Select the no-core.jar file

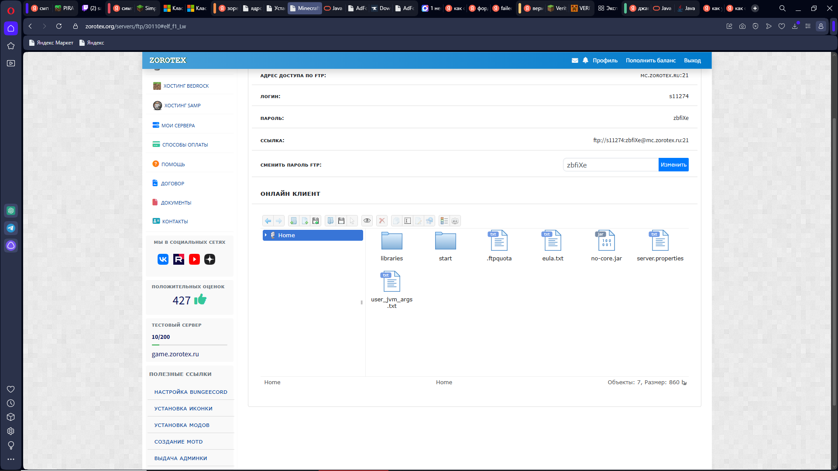607,246
